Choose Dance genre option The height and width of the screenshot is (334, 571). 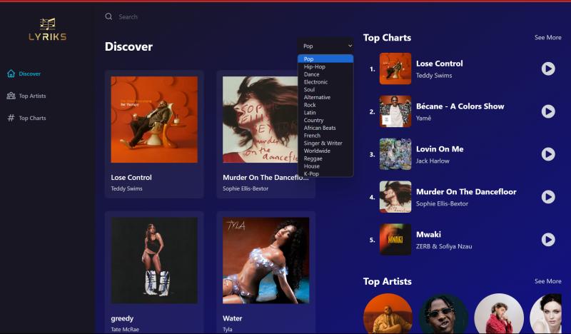coord(325,74)
